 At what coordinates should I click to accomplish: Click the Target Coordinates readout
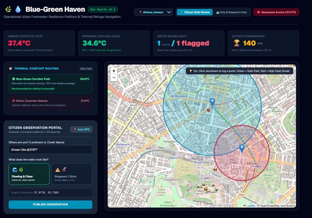click(x=50, y=192)
